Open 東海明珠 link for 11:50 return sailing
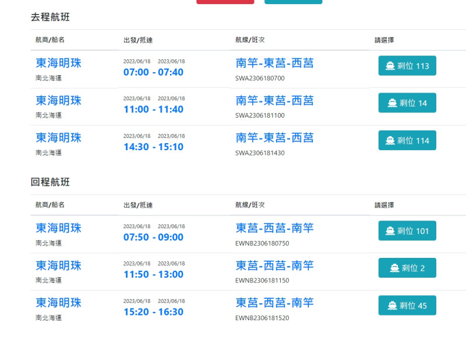466x340 pixels. click(x=59, y=265)
